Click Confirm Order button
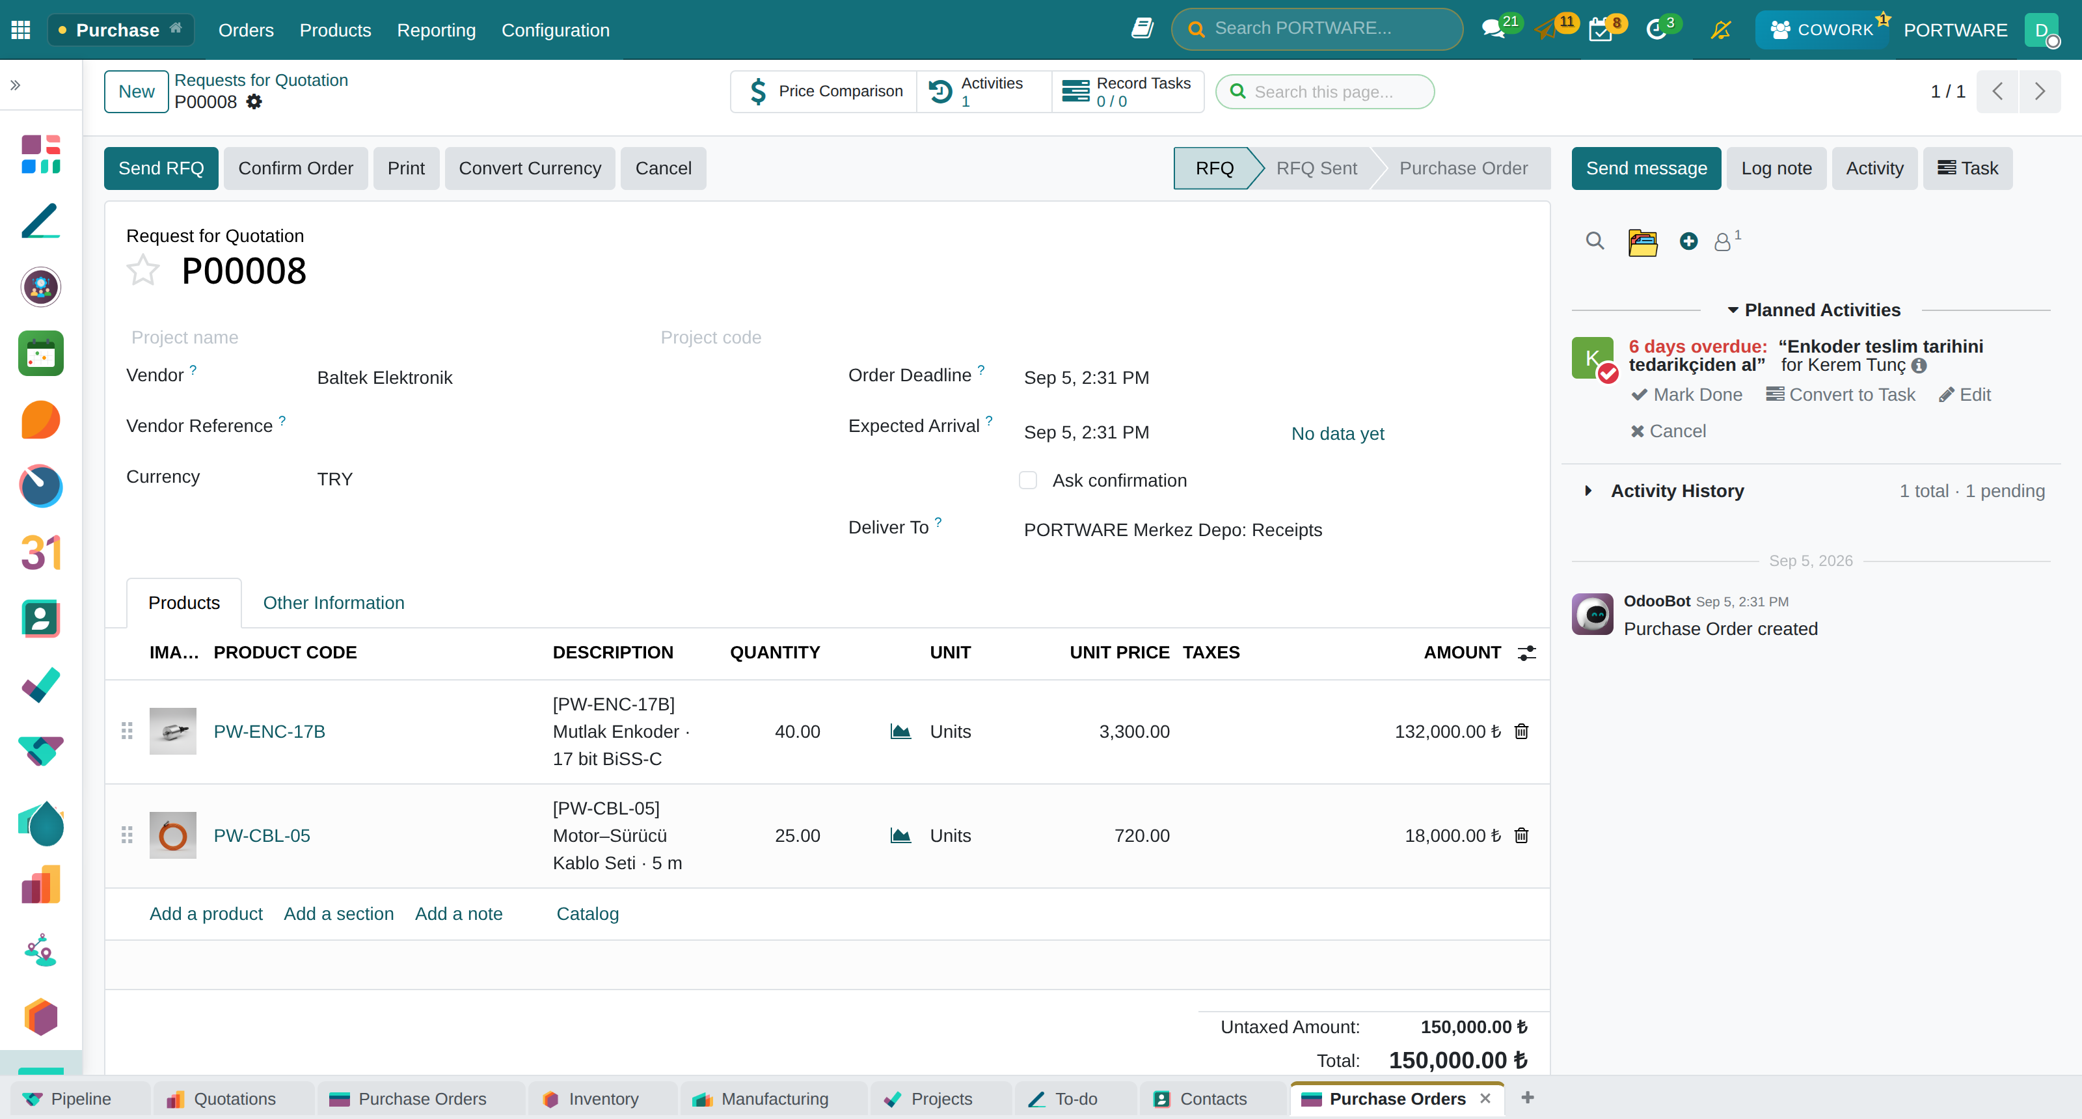The image size is (2082, 1119). tap(296, 168)
